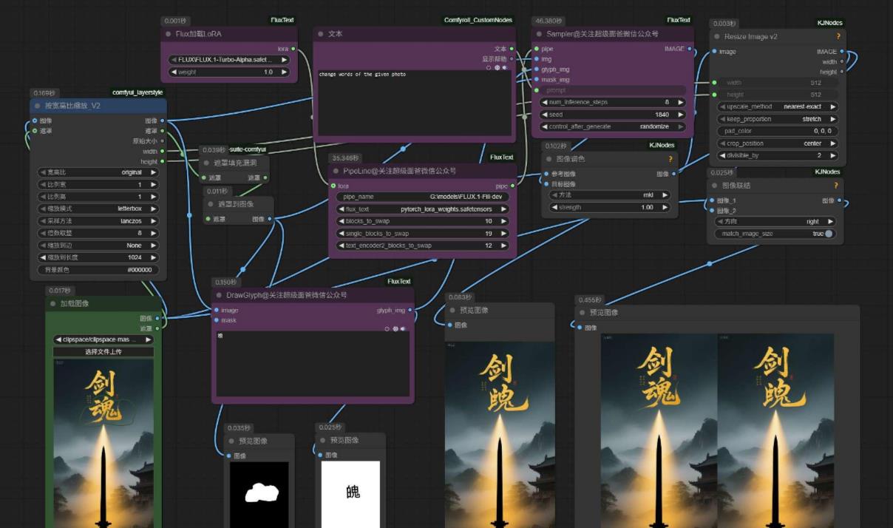The width and height of the screenshot is (893, 528).
Task: Open the control_after_generate dropdown
Action: coord(613,126)
